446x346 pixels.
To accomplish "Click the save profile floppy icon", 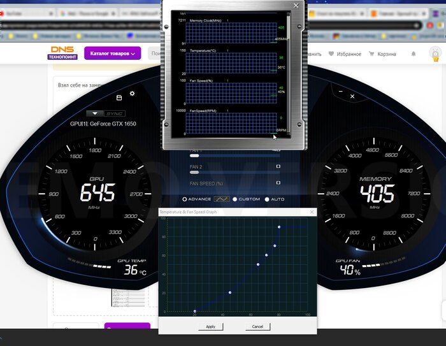I will [x=119, y=97].
